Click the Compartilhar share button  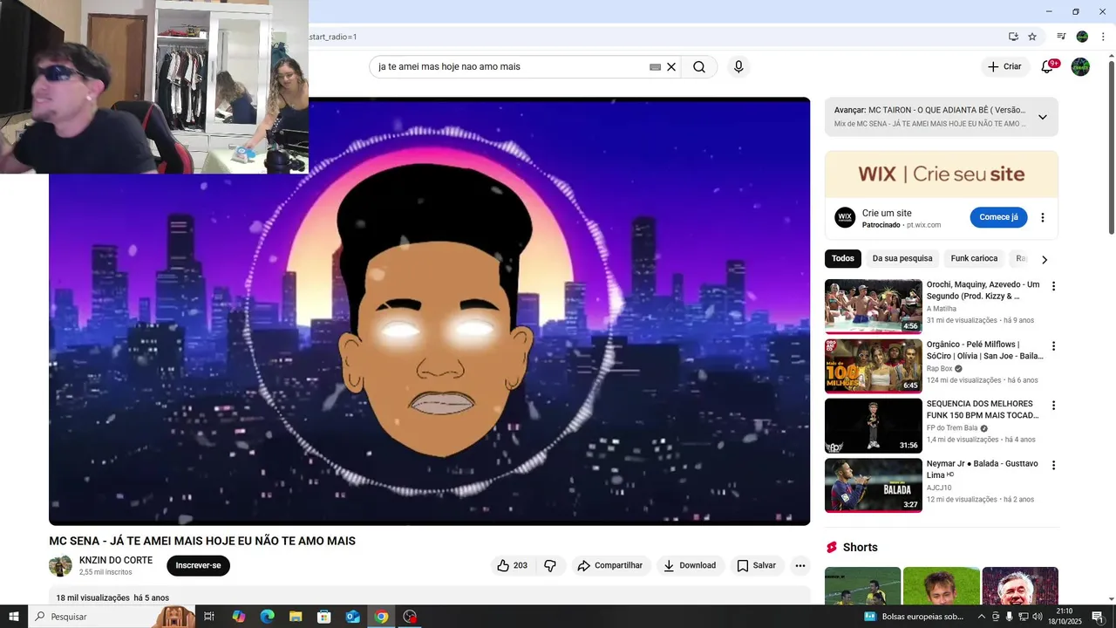610,565
